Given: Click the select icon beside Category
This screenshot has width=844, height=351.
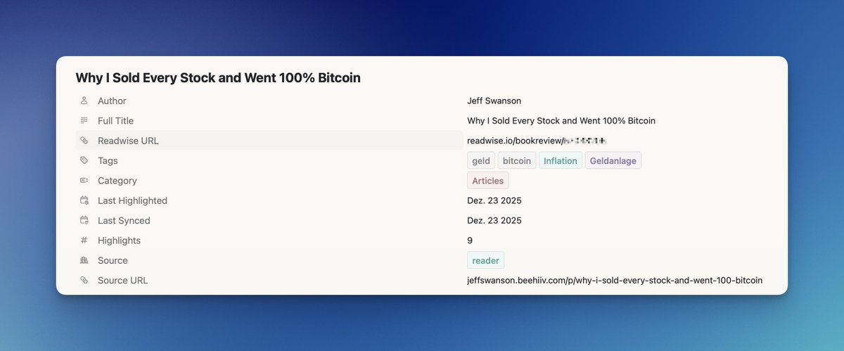Looking at the screenshot, I should click(84, 181).
